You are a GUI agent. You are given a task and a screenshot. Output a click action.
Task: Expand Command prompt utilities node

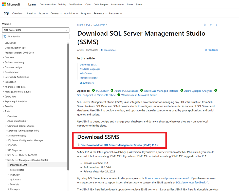coord(6,126)
